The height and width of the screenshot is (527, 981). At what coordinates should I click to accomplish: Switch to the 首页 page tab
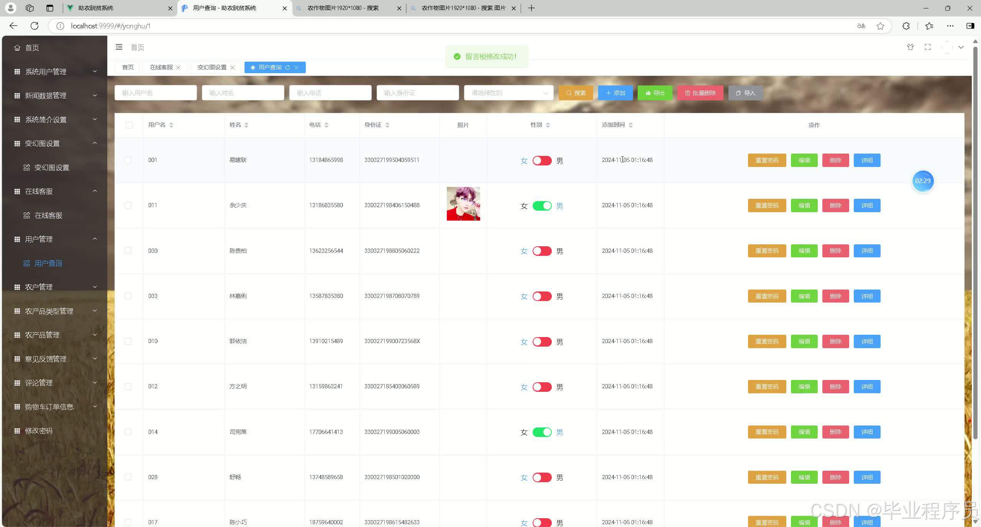pos(128,67)
